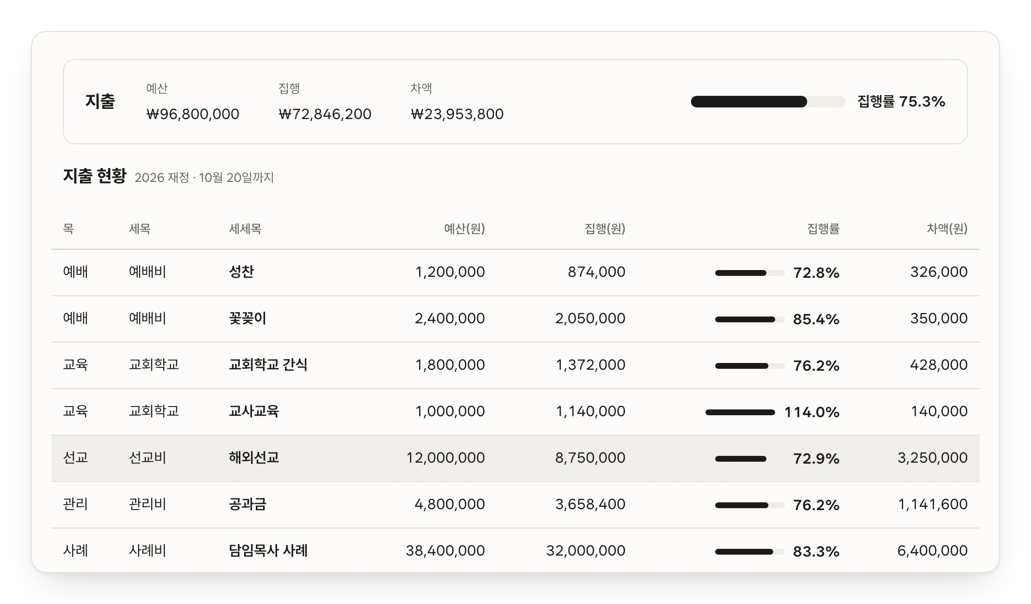The width and height of the screenshot is (1031, 604).
Task: Click the 1,141,600 balance cell
Action: pos(933,504)
